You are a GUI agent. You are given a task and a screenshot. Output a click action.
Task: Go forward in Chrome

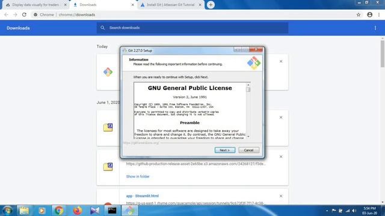pos(15,14)
